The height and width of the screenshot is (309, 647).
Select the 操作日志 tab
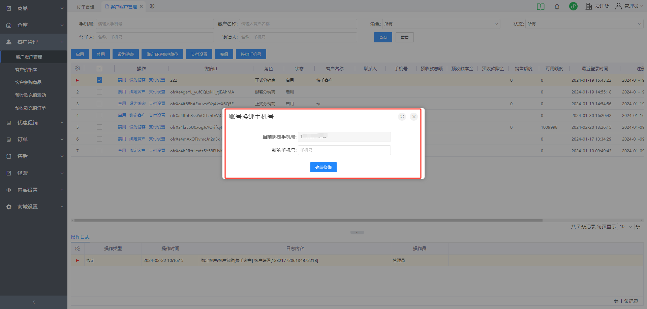[x=80, y=237]
